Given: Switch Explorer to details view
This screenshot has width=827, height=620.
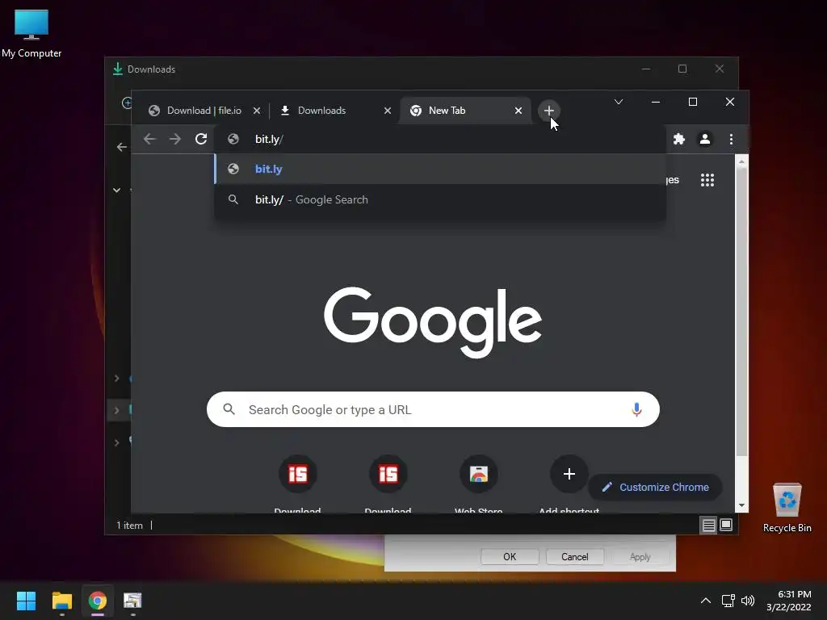Looking at the screenshot, I should click(x=708, y=525).
